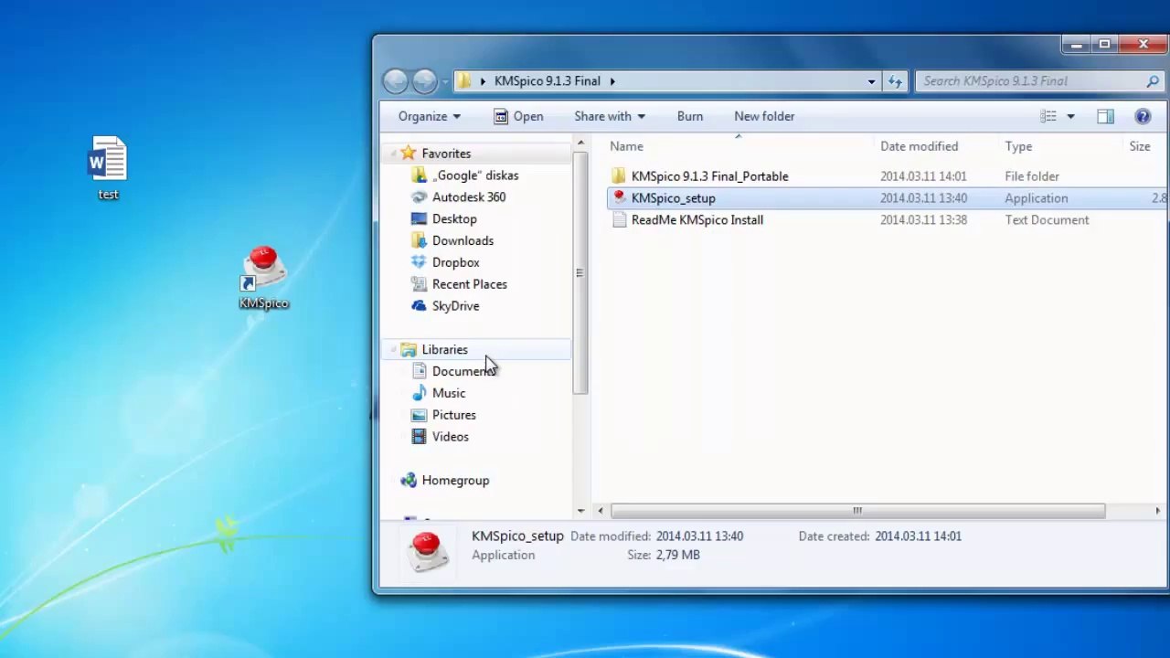Select the Libraries tree heading
1170x658 pixels.
click(x=444, y=350)
